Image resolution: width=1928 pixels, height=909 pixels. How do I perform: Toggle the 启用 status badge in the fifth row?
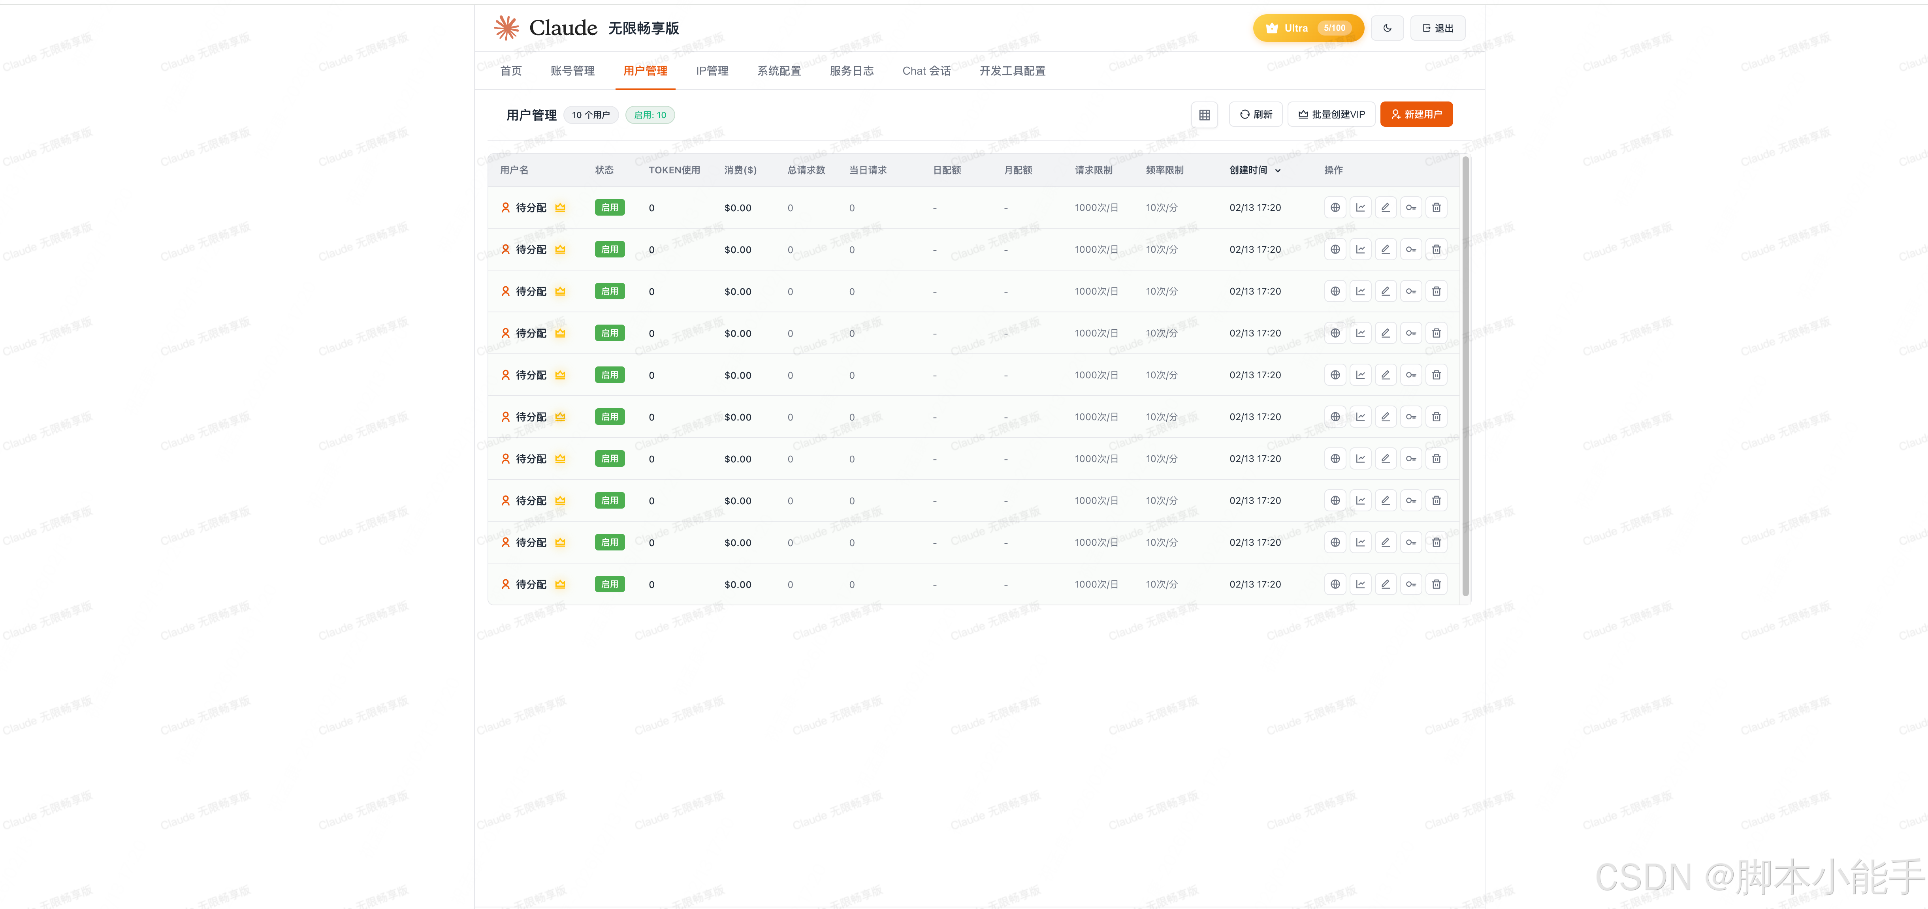[x=609, y=376]
